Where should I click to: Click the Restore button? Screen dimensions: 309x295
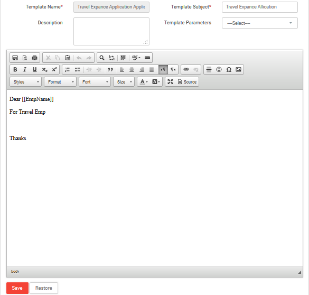[44, 288]
